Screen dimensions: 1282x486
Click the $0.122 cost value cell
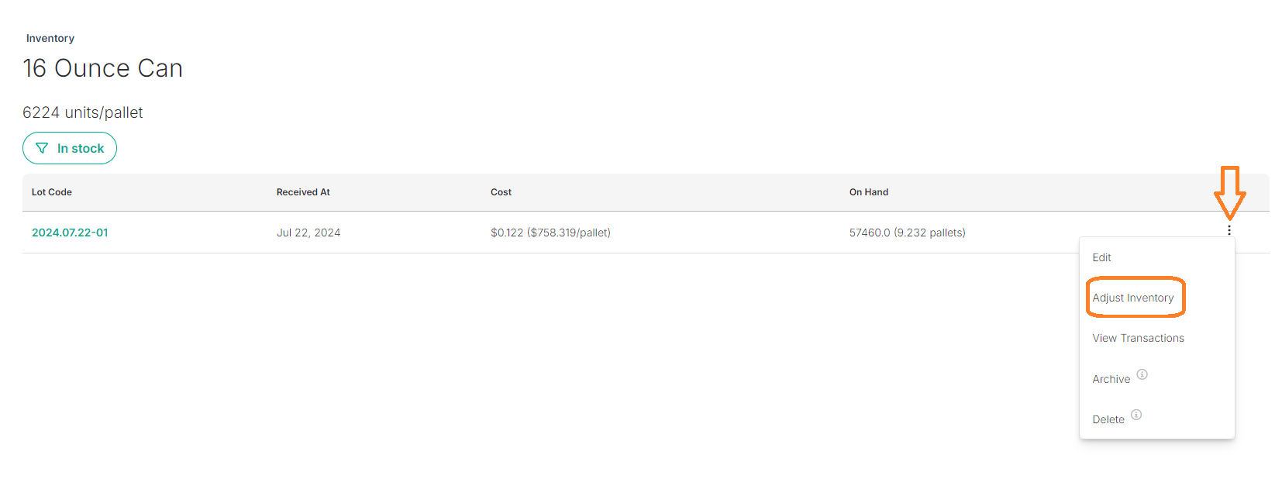point(550,233)
